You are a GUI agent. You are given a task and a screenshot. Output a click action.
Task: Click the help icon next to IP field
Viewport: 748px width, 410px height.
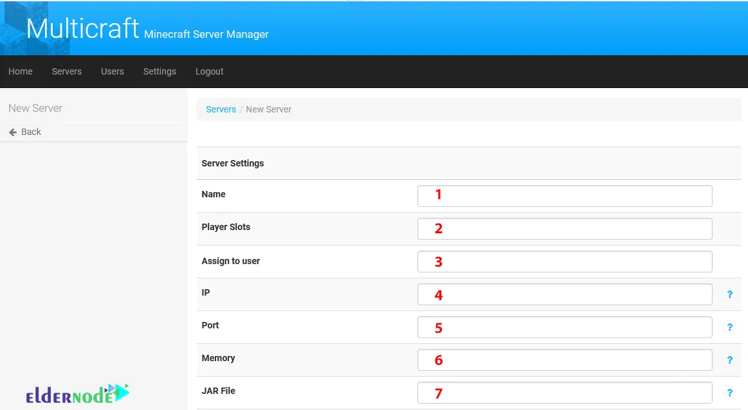click(729, 294)
